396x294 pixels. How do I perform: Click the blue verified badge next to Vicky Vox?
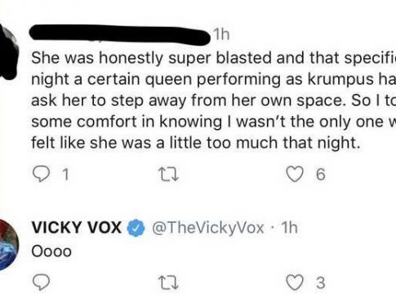tap(136, 228)
